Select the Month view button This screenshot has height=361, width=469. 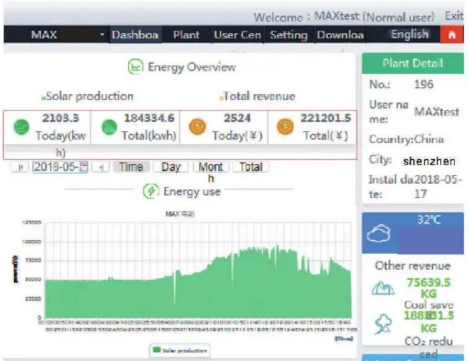[x=211, y=167]
